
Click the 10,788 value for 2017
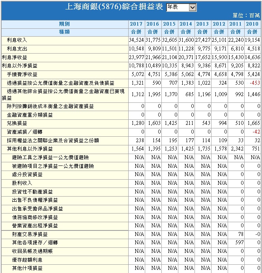[137, 66]
